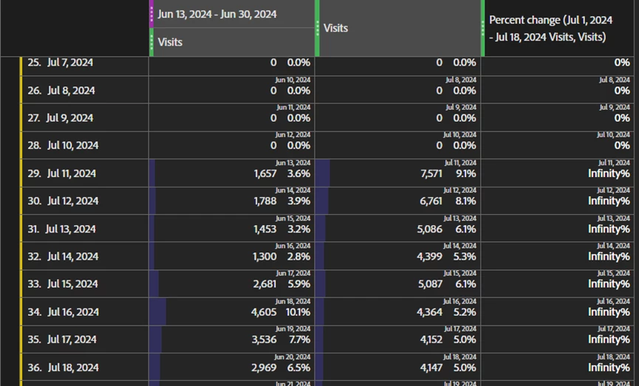Click the Percent change column header

(x=559, y=28)
